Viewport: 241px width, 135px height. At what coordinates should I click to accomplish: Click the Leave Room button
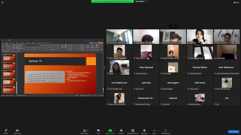233,132
